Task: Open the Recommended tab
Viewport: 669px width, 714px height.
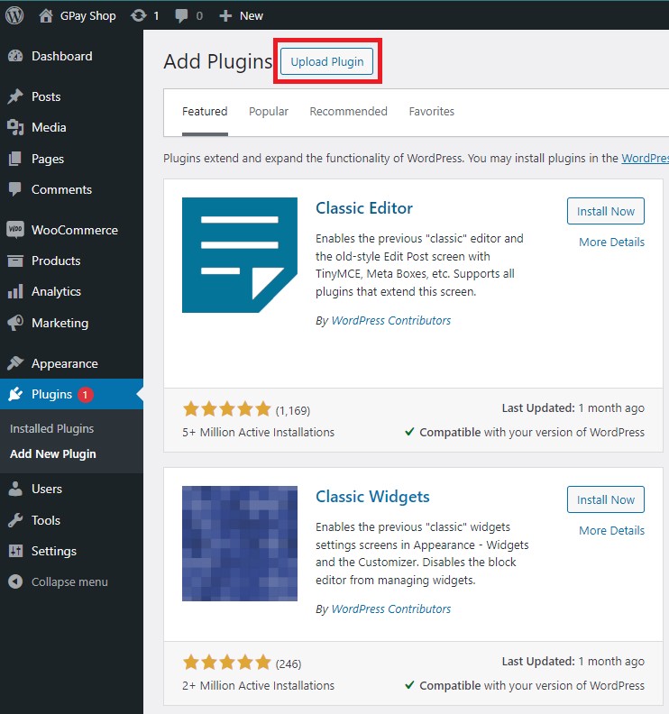Action: [348, 112]
